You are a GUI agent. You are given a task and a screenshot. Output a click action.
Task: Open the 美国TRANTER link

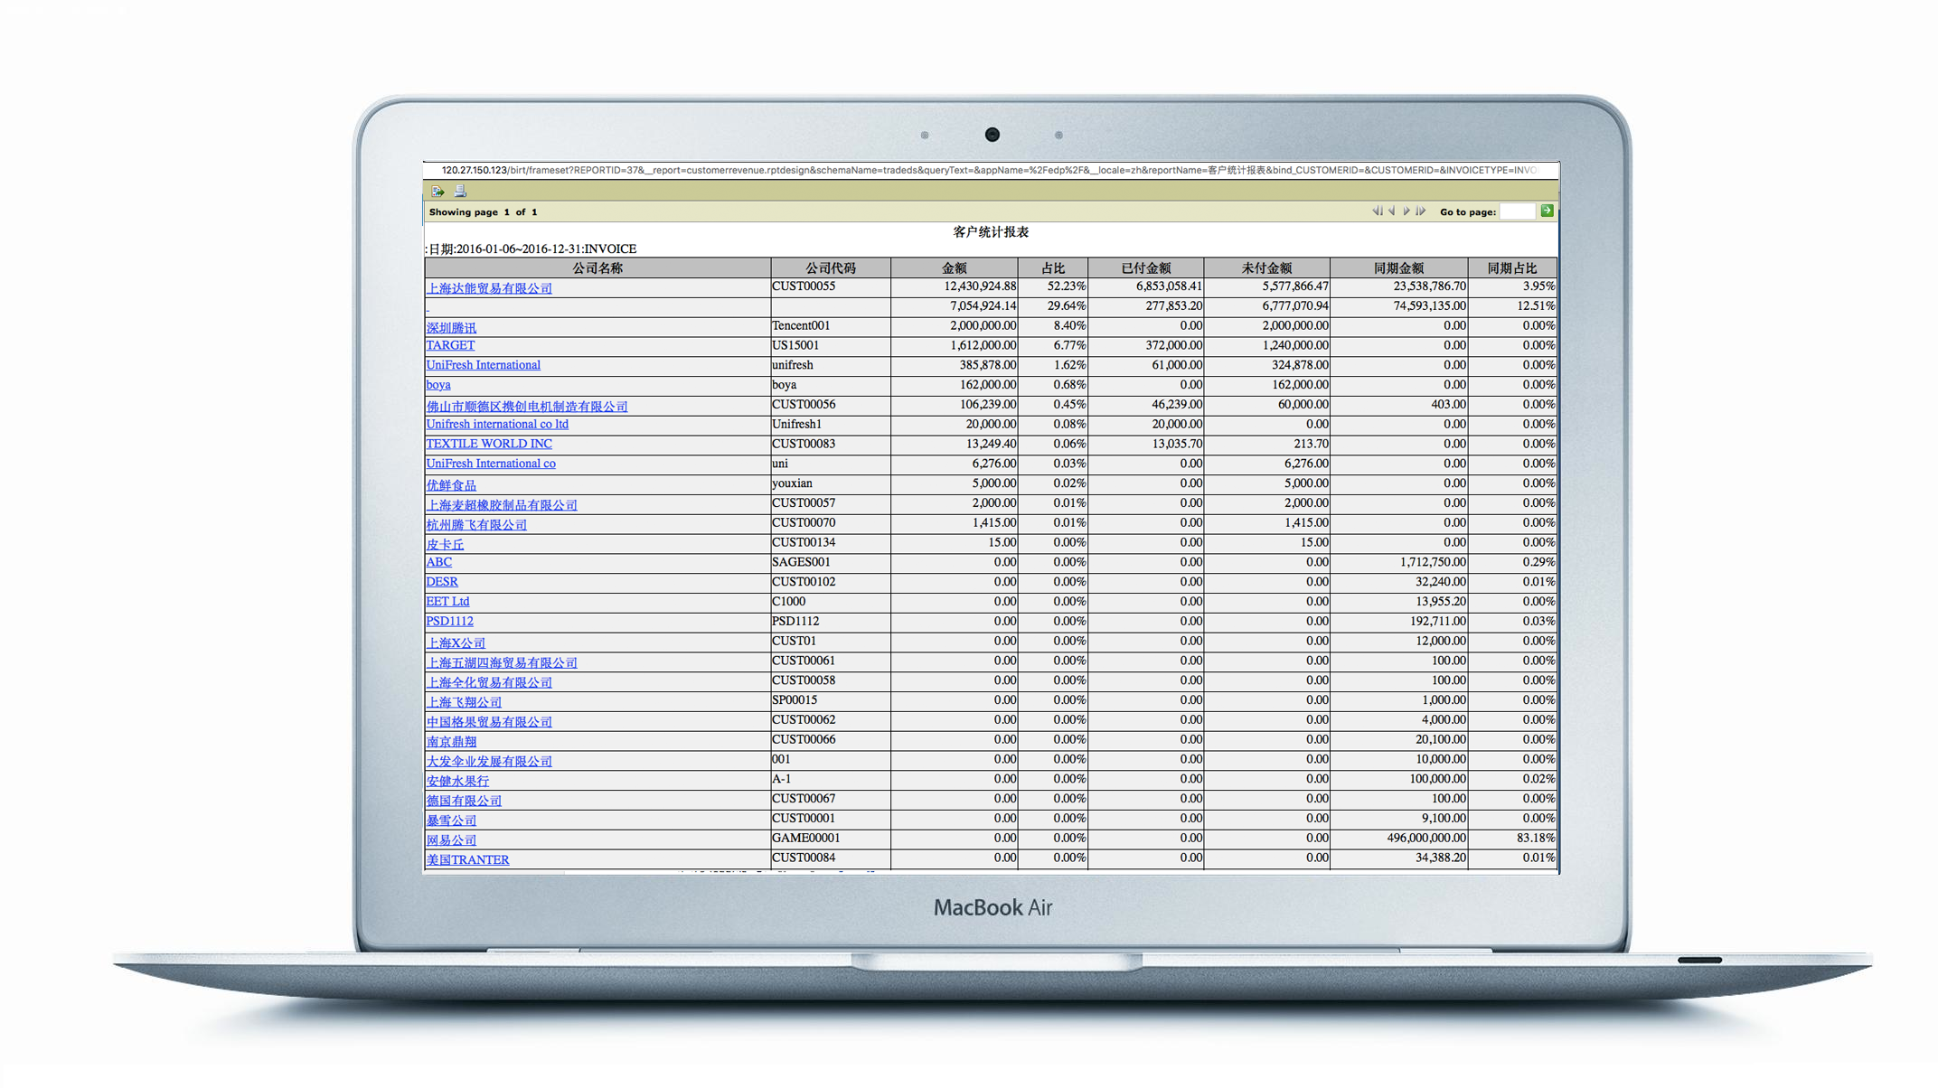point(467,859)
